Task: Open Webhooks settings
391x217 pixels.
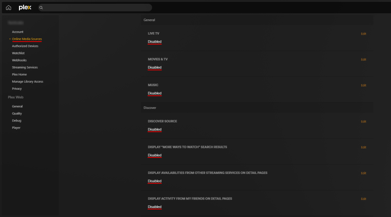Action: pos(19,60)
